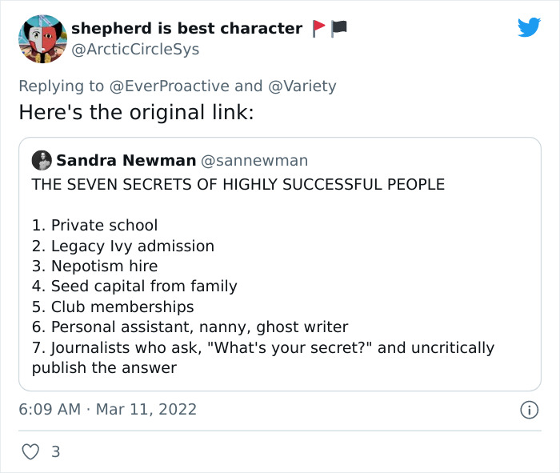
Task: Click 'Here's the original link:' text
Action: pyautogui.click(x=136, y=113)
